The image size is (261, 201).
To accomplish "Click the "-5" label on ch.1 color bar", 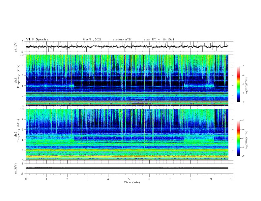I will coord(243,84).
